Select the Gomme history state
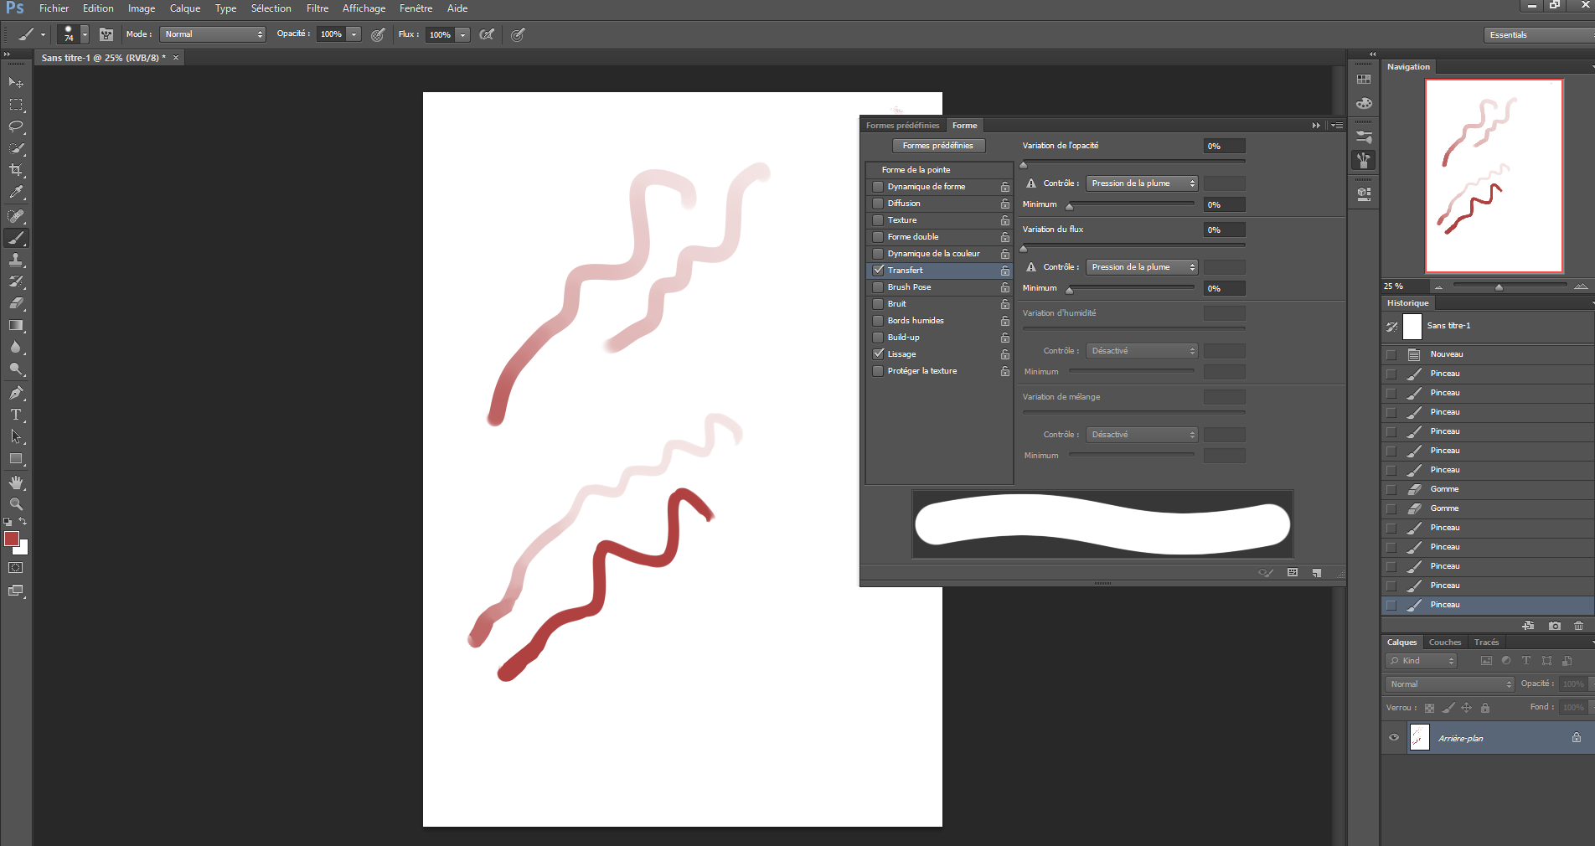Viewport: 1595px width, 846px height. [1444, 489]
